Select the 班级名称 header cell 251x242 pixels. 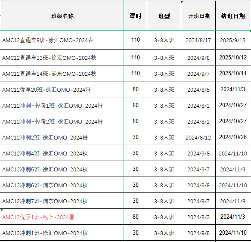coord(62,16)
